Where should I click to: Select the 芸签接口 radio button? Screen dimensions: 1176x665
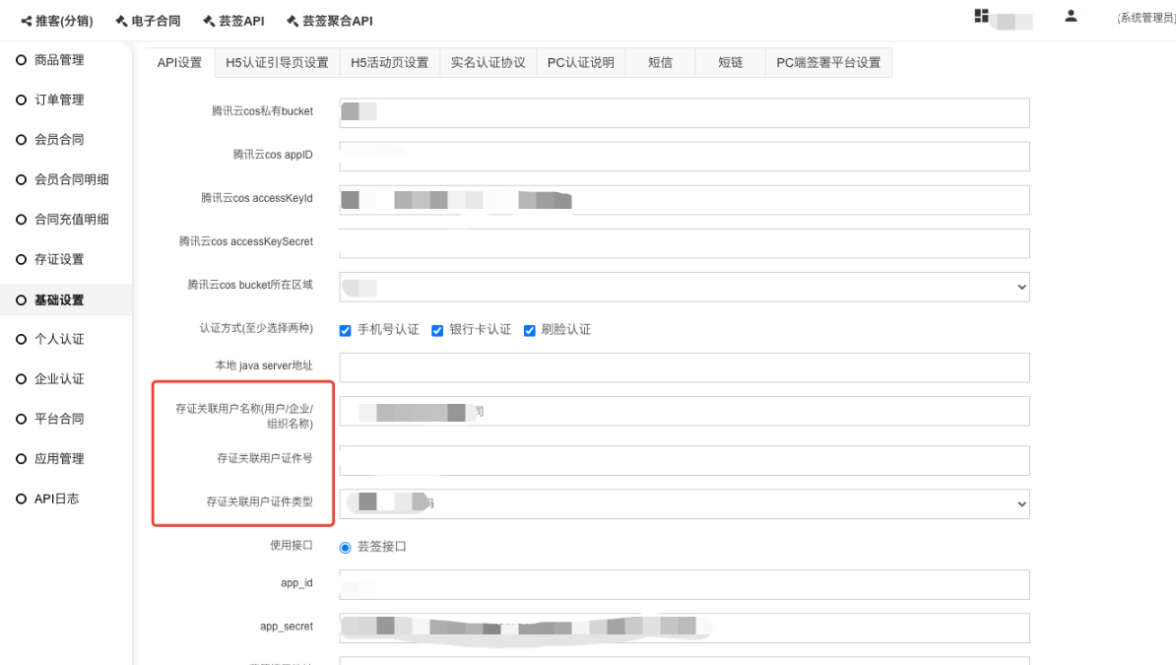pyautogui.click(x=345, y=547)
